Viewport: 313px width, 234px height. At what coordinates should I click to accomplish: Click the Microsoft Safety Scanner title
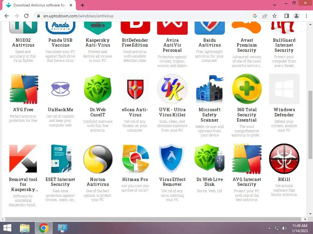coord(210,115)
